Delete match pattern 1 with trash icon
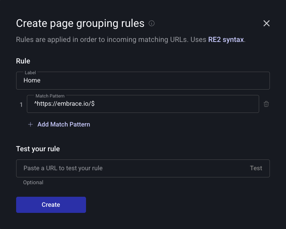Viewport: 286px width, 229px height. pyautogui.click(x=266, y=104)
